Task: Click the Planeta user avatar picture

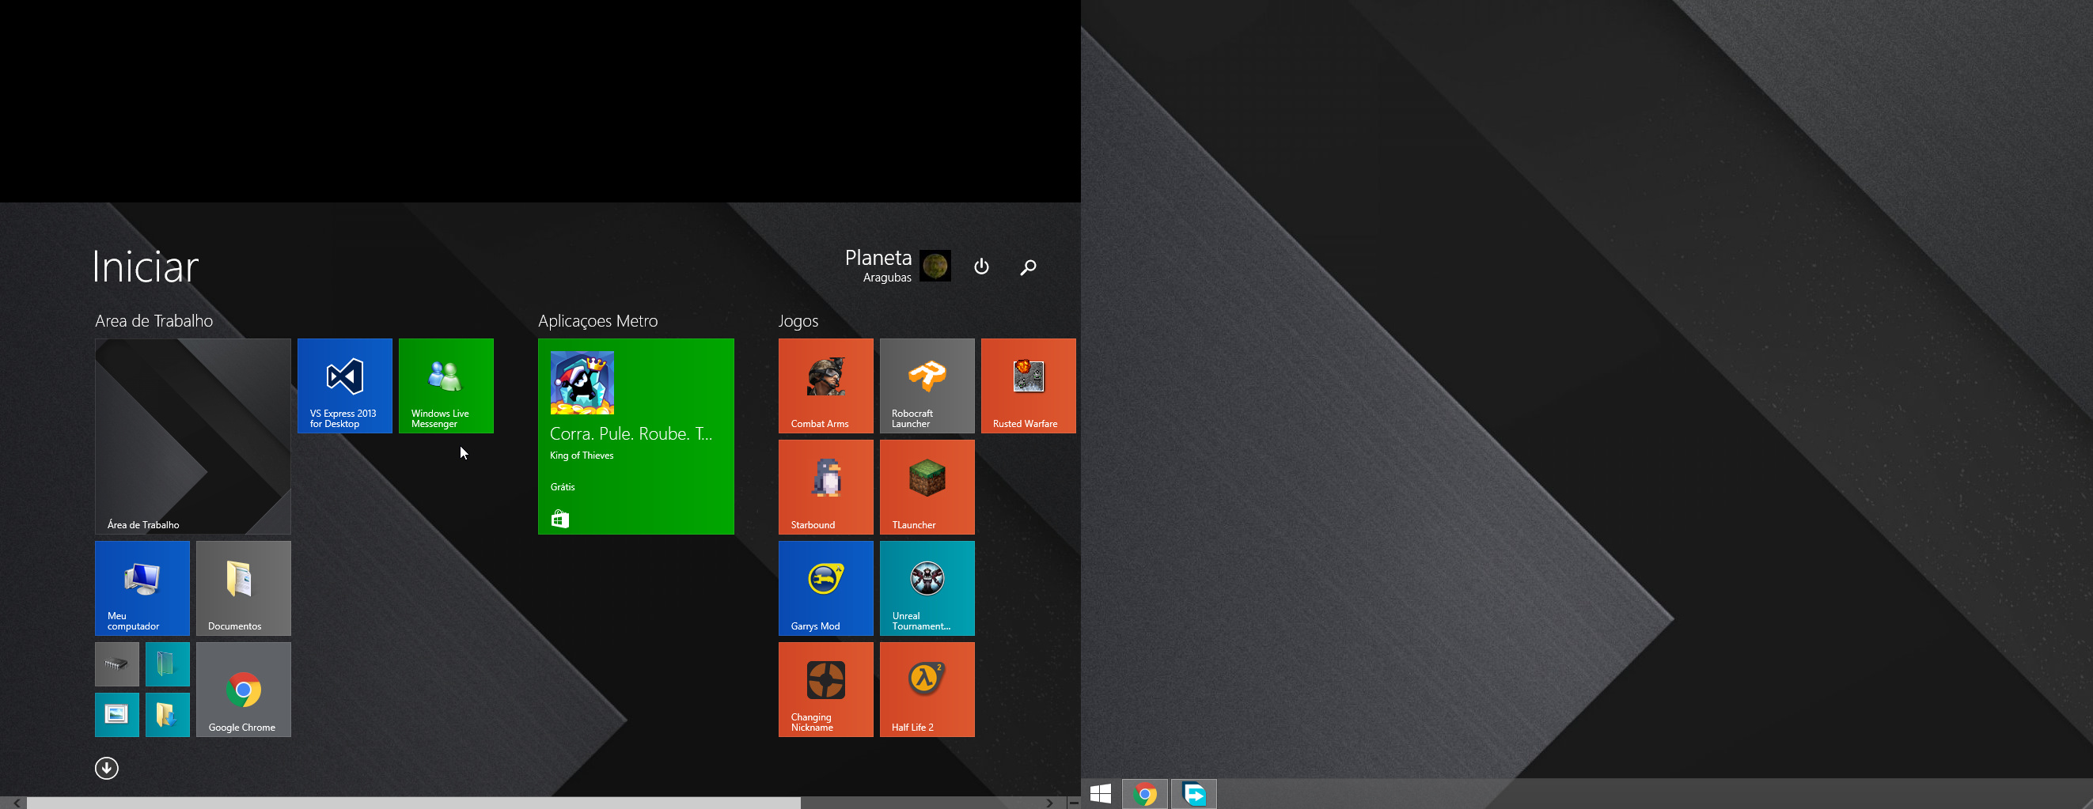Action: [935, 266]
